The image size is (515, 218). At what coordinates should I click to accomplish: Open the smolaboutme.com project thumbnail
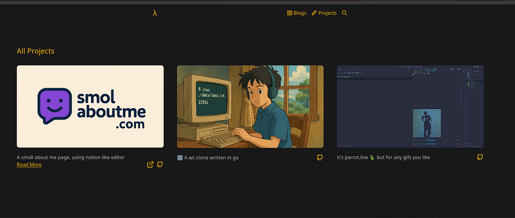[90, 106]
